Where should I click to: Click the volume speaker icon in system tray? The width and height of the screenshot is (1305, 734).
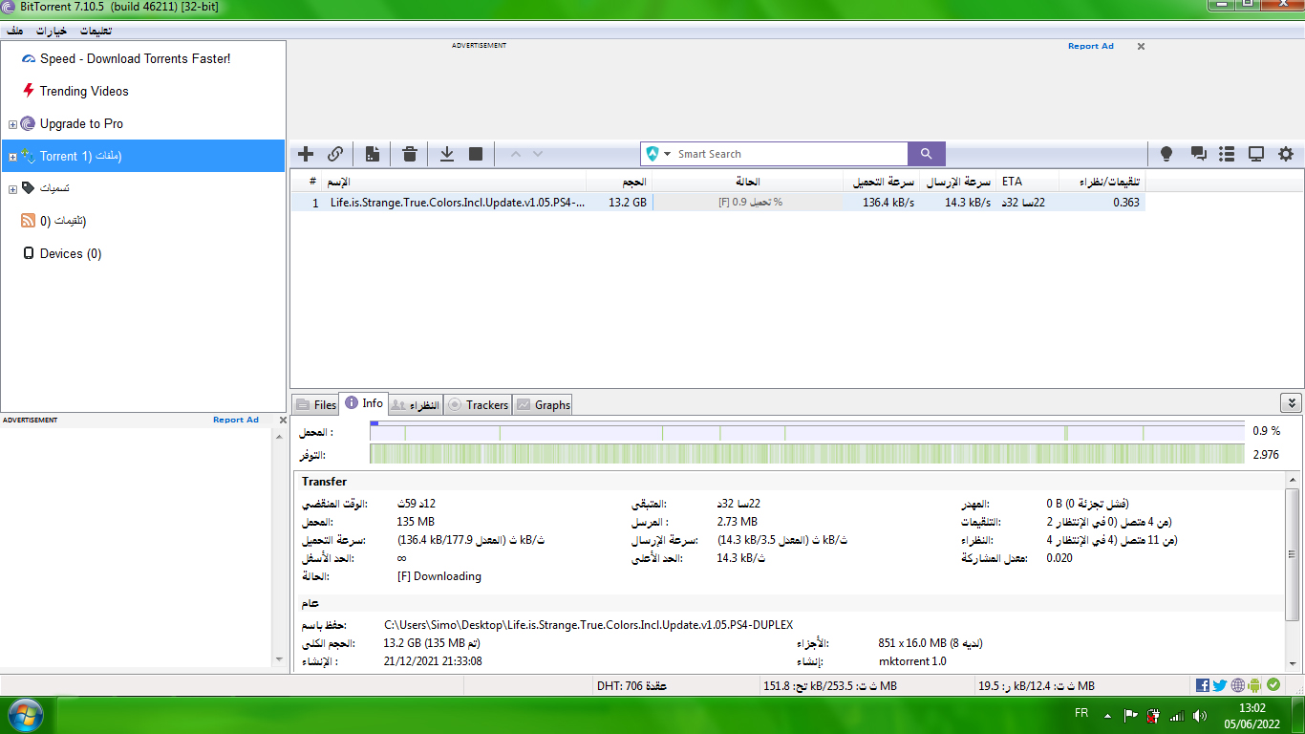coord(1200,715)
